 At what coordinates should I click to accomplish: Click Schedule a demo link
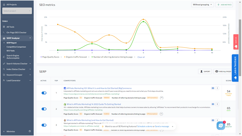145,127
